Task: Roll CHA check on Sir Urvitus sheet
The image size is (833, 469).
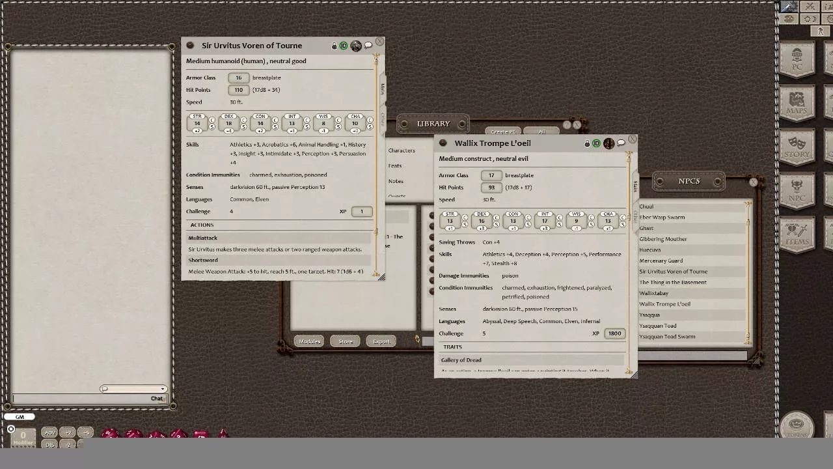Action: coord(370,120)
